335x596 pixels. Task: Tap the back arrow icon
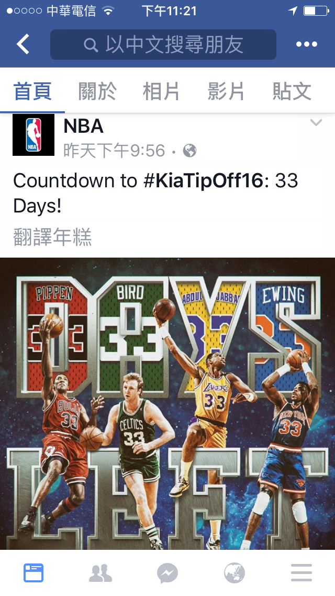[23, 44]
